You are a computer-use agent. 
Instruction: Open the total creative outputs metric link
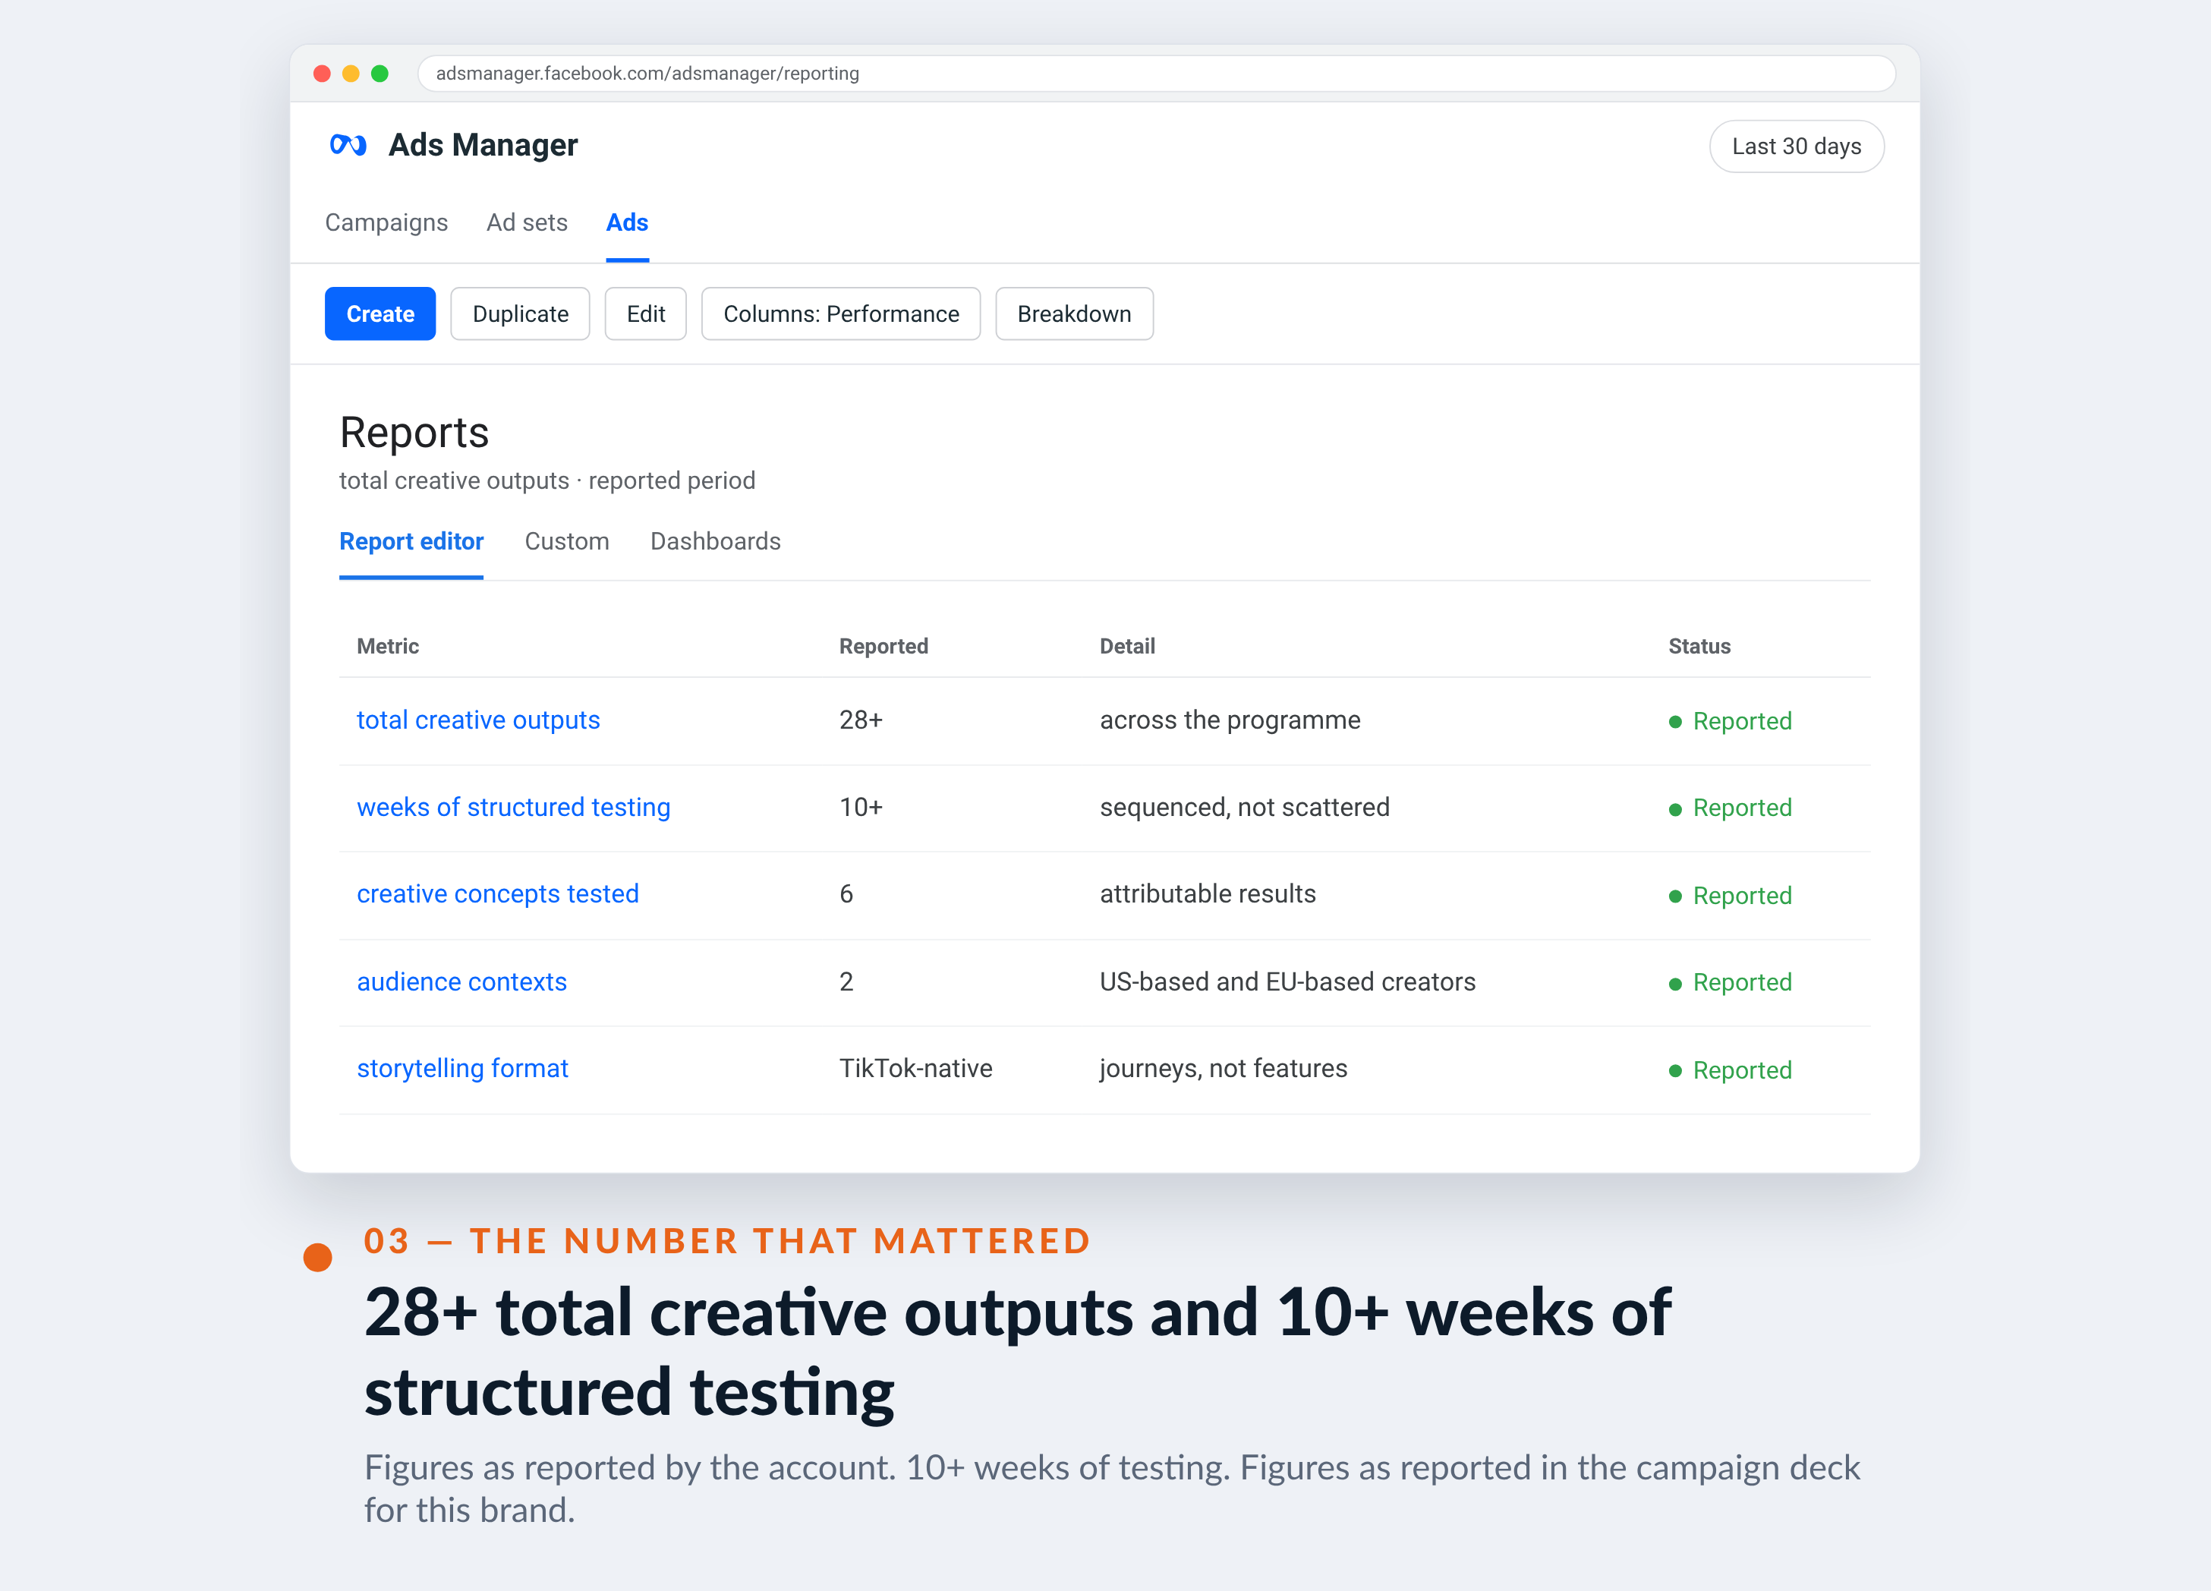(x=479, y=720)
